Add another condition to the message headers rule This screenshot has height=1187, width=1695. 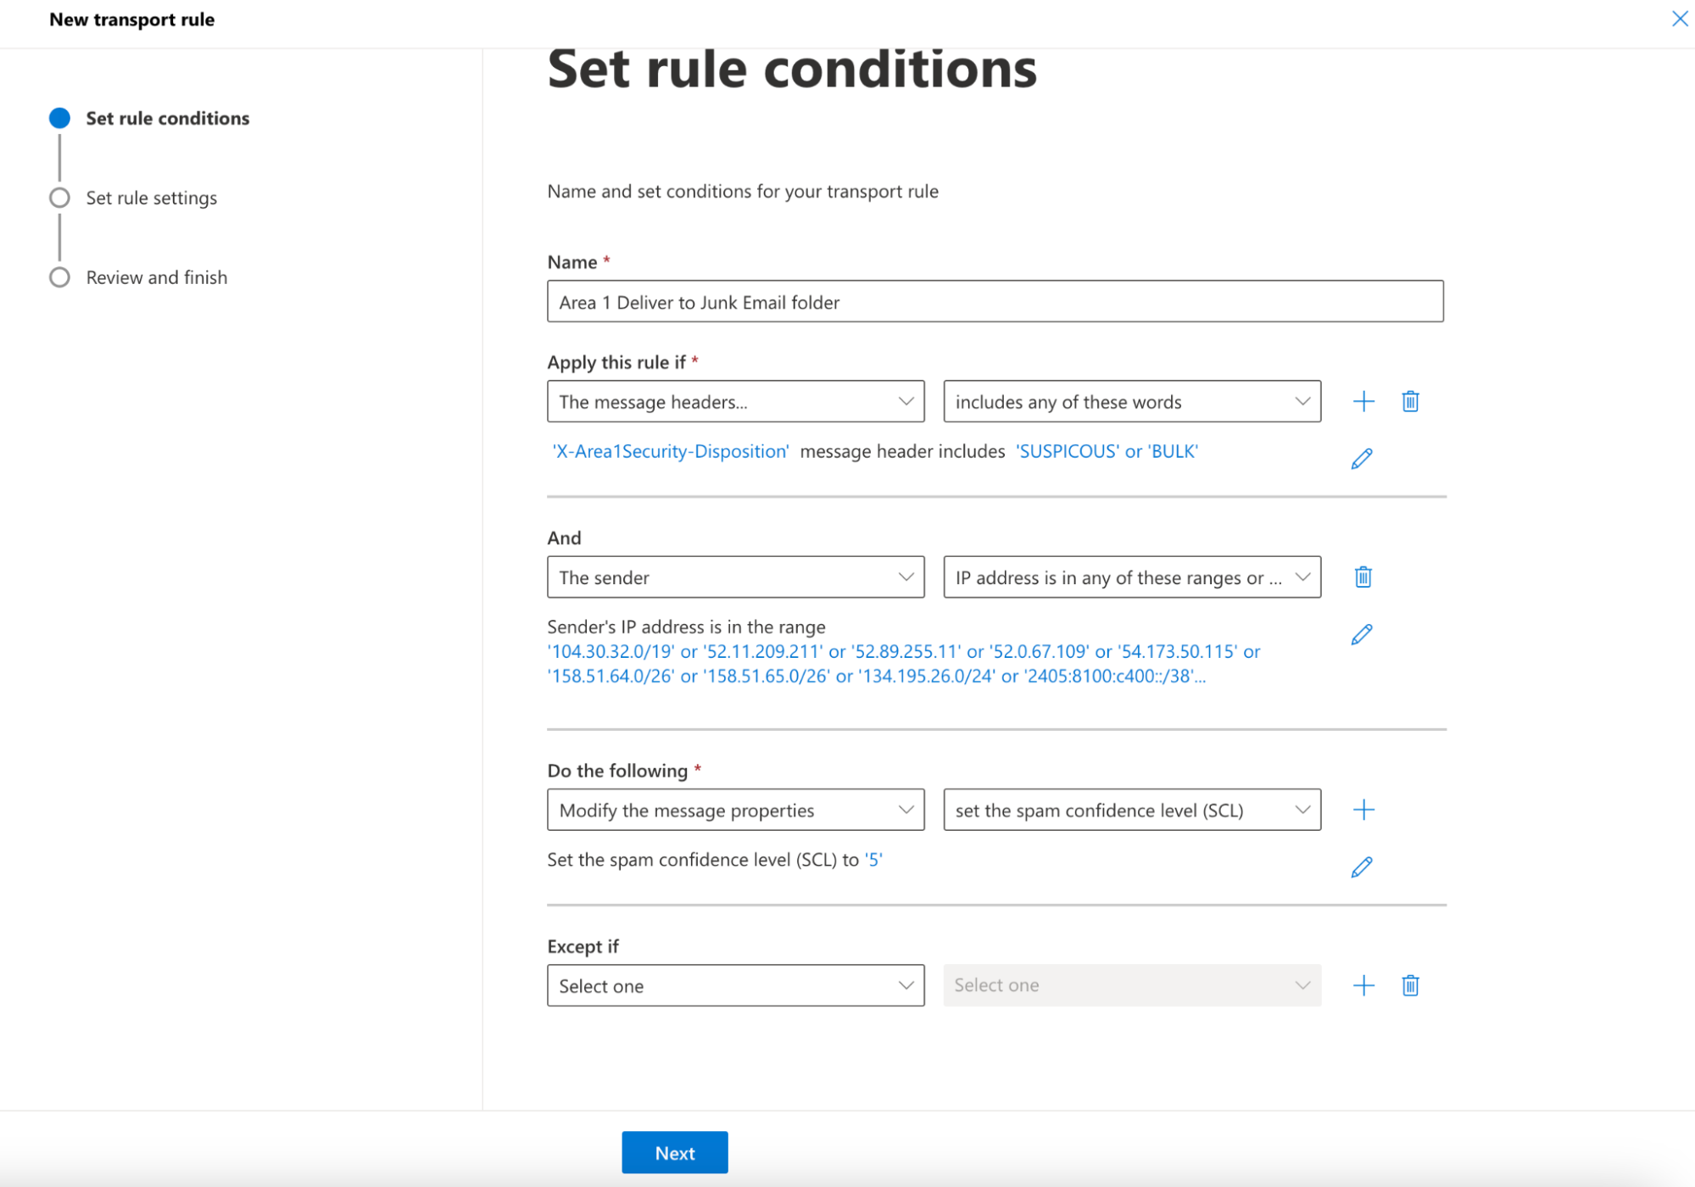coord(1363,401)
